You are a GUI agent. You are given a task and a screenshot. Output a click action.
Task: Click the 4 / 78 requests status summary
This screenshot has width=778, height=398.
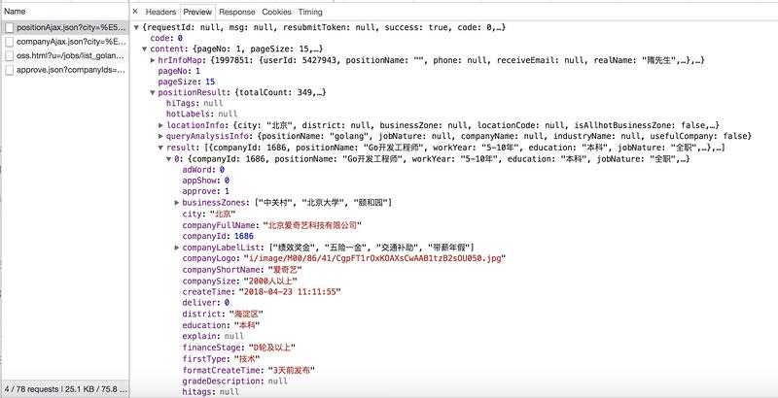click(x=65, y=389)
